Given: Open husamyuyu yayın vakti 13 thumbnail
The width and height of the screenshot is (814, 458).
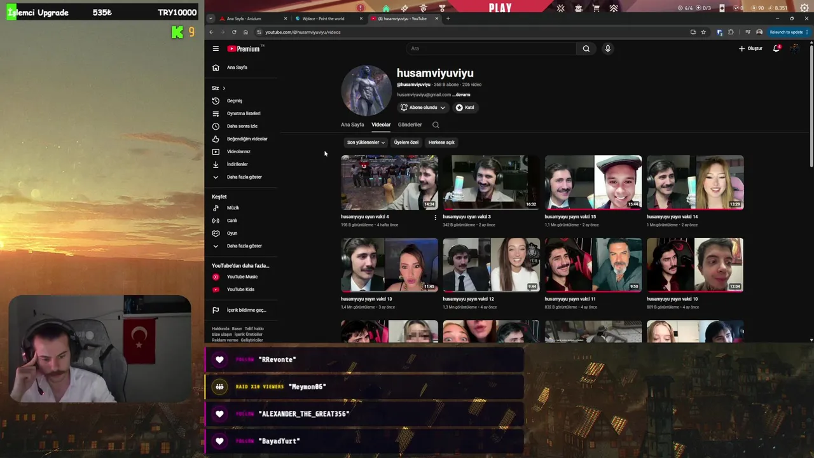Looking at the screenshot, I should tap(389, 265).
